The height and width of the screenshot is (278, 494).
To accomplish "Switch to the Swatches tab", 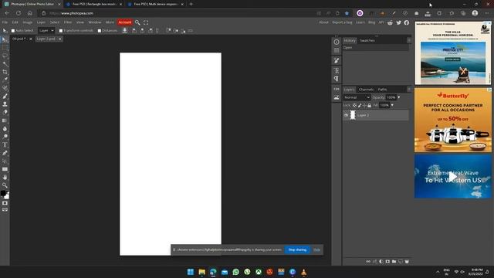I will pyautogui.click(x=367, y=41).
